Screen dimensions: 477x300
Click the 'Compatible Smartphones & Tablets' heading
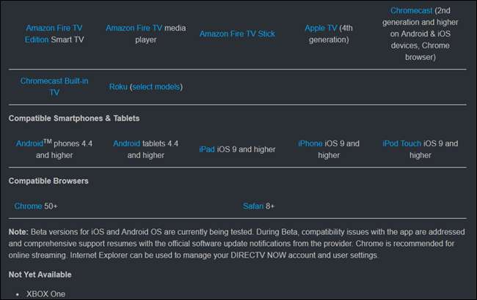tap(73, 118)
